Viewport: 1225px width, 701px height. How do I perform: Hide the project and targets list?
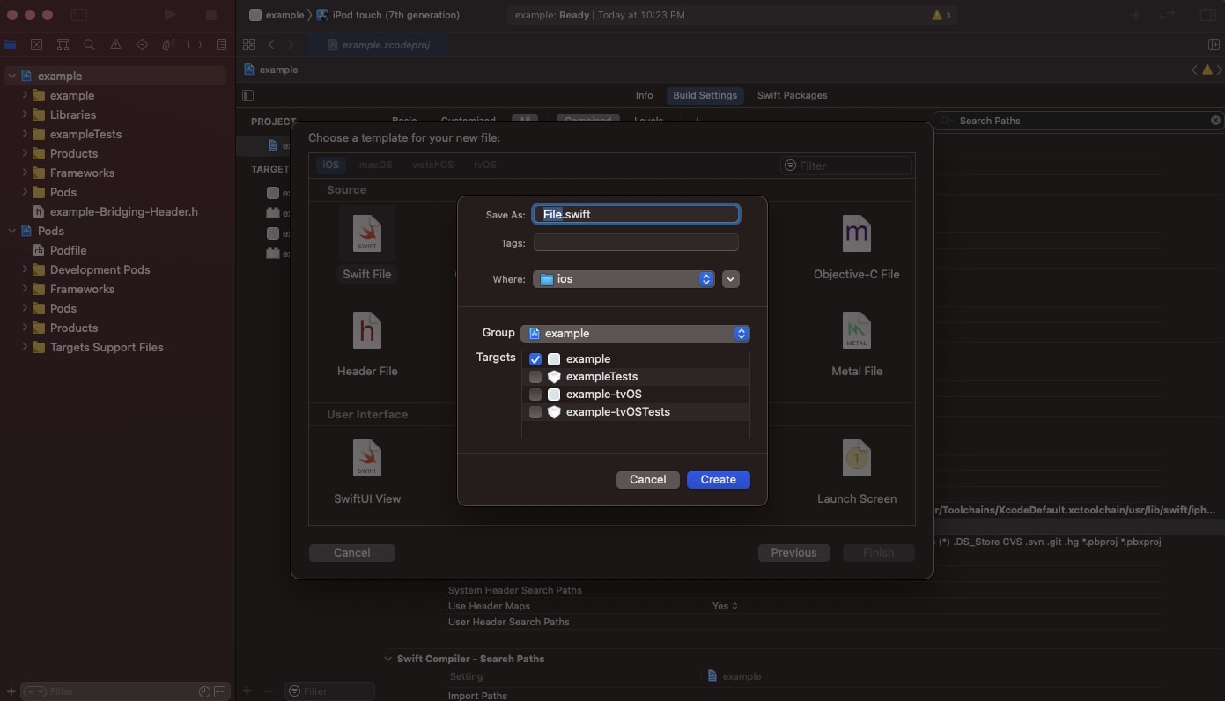pos(247,95)
